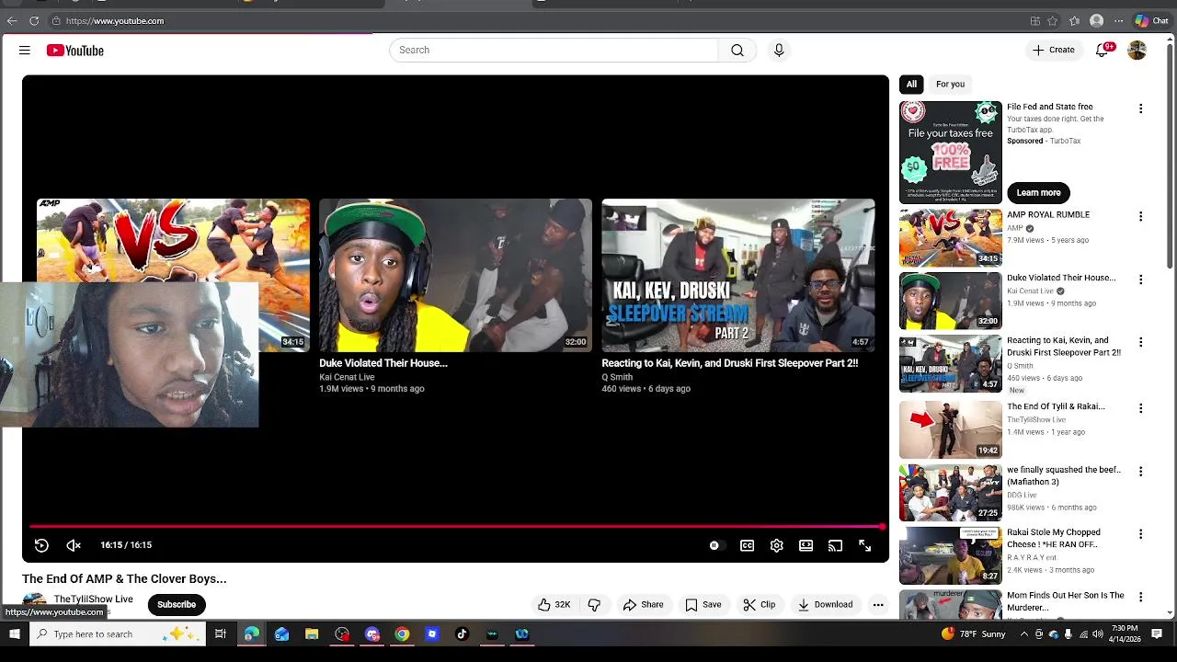Click the youtube.com address bar

click(533, 21)
